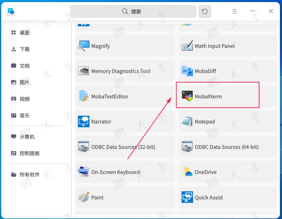
Task: Click the Quick Assist icon
Action: (x=187, y=197)
